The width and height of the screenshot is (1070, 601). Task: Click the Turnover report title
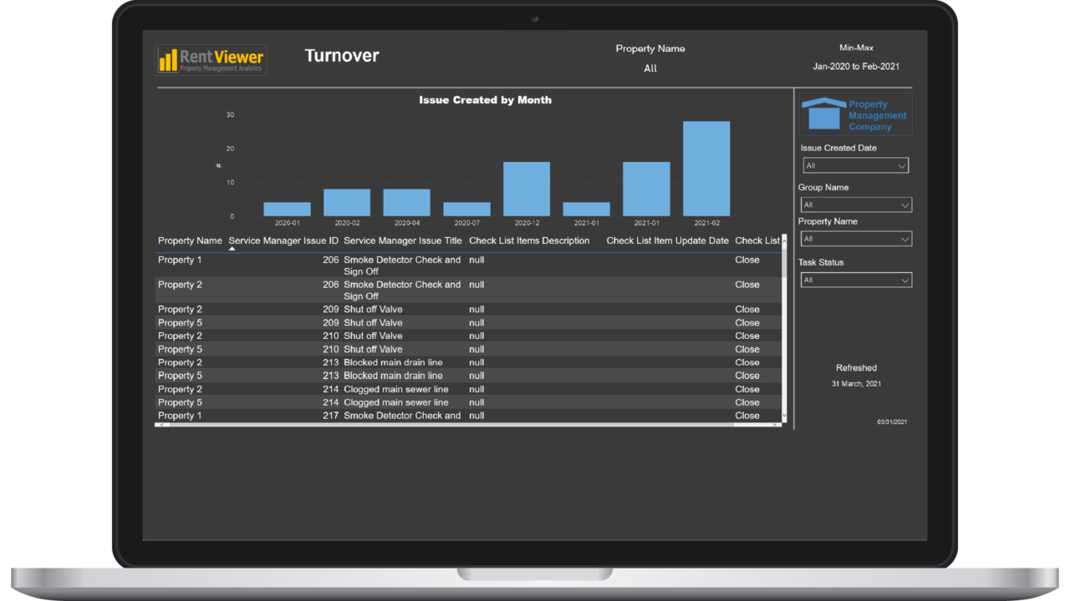coord(342,55)
